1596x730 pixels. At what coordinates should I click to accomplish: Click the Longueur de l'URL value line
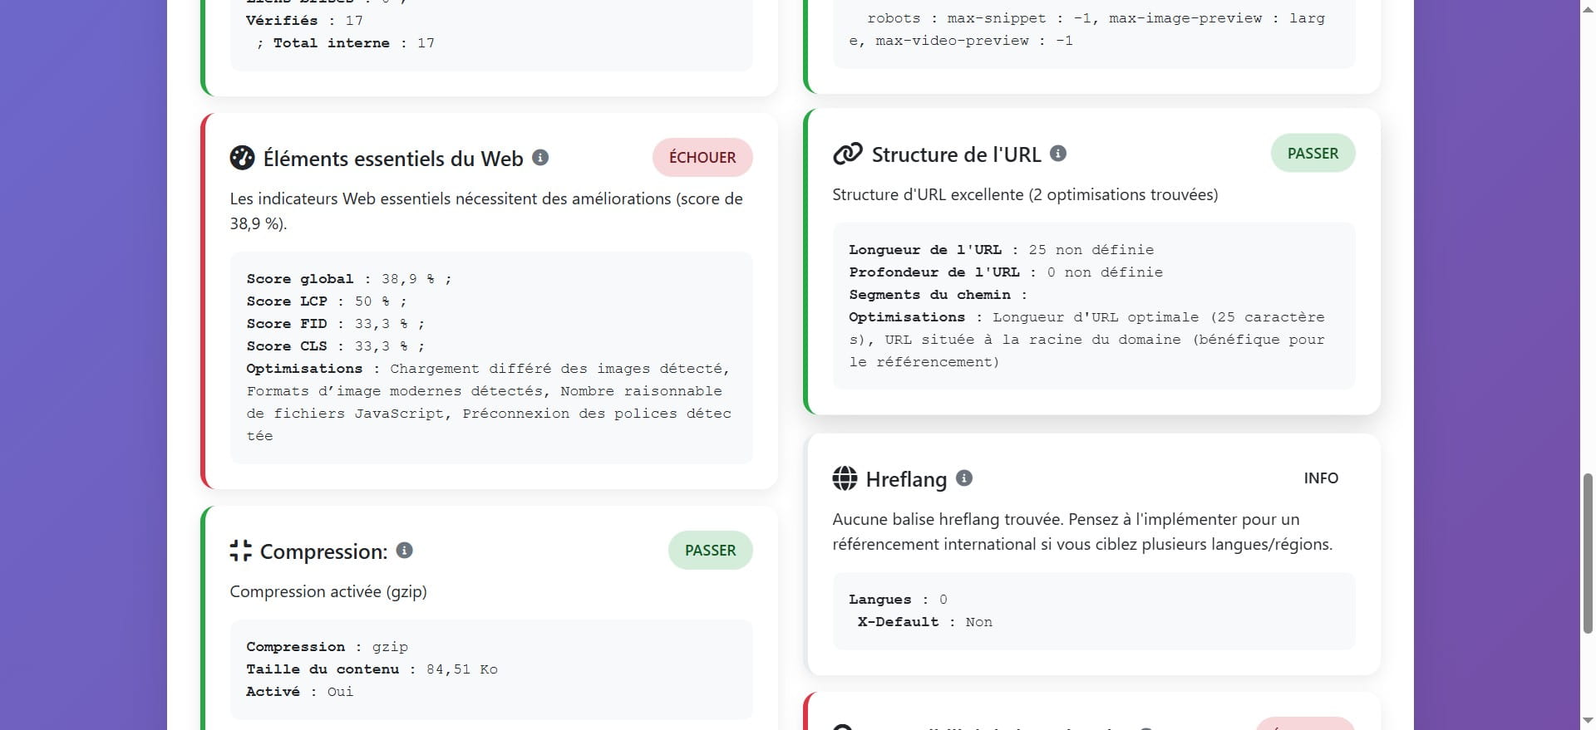coord(1001,249)
